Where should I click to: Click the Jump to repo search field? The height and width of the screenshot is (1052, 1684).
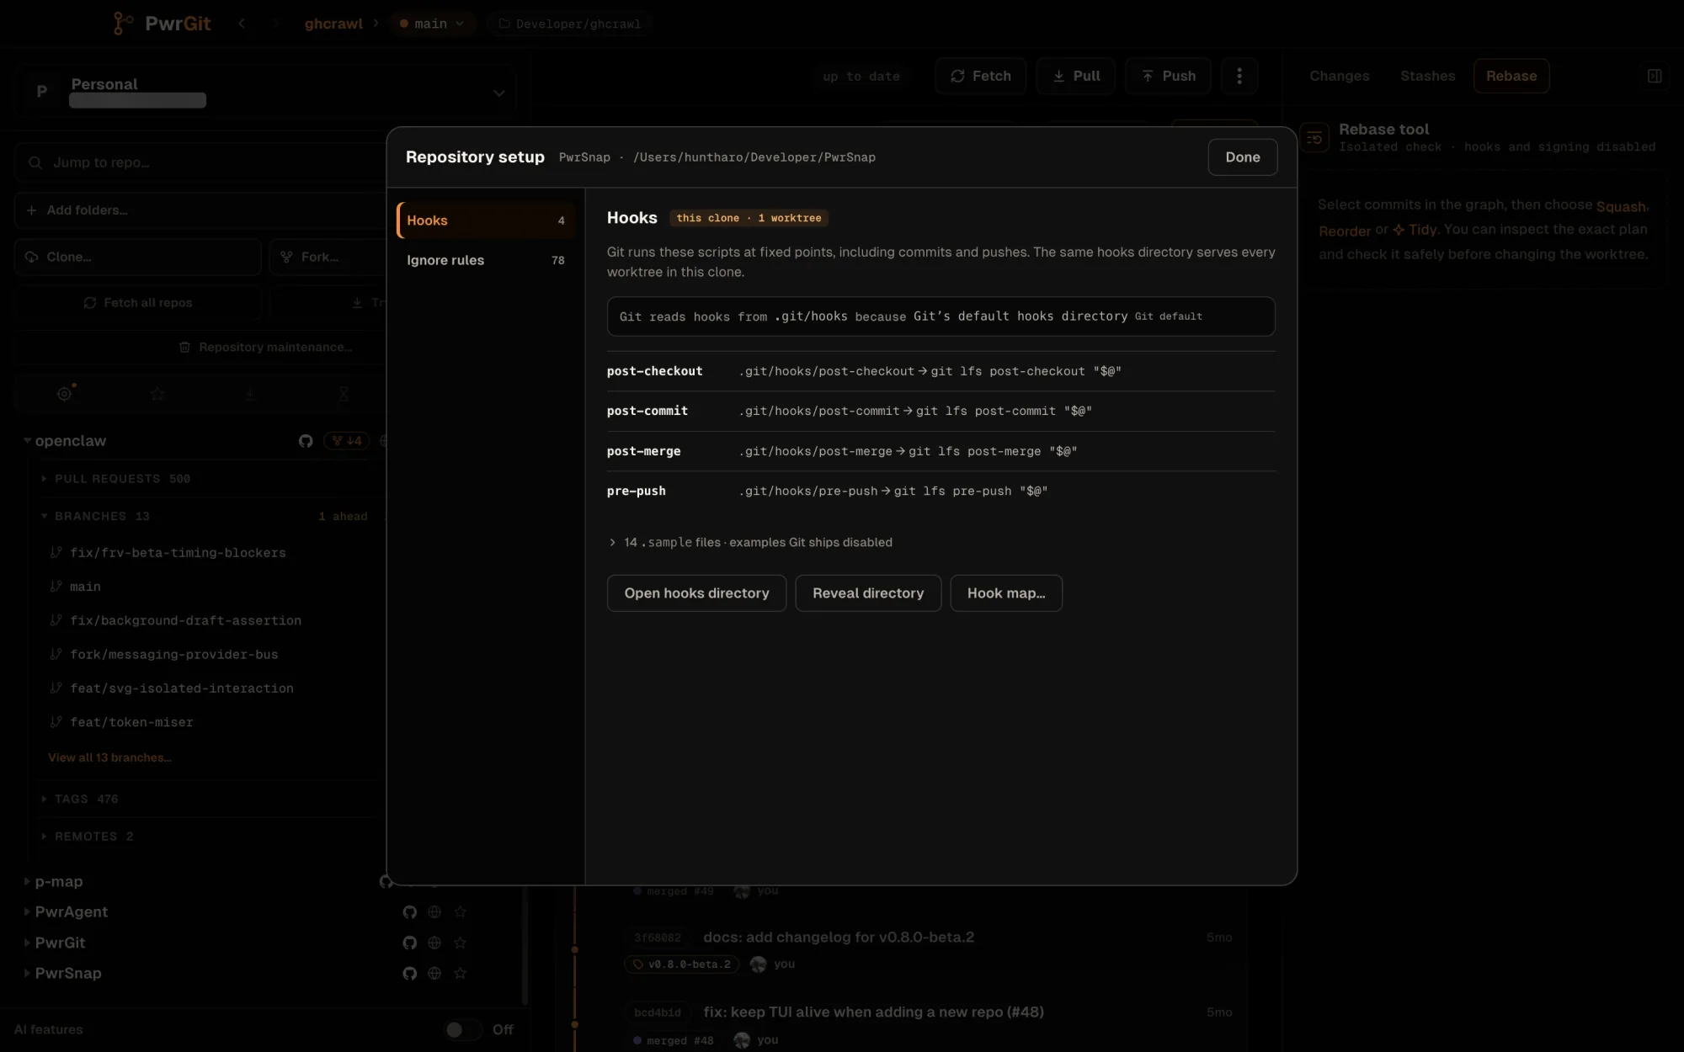(x=202, y=162)
